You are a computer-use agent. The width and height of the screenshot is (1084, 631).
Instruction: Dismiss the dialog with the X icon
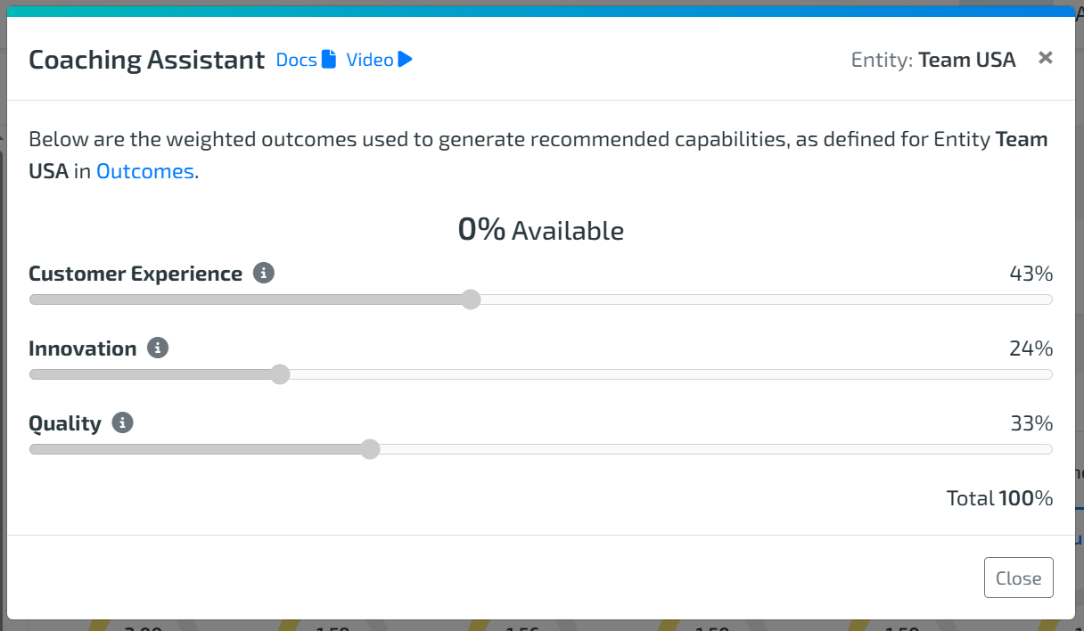(x=1046, y=58)
